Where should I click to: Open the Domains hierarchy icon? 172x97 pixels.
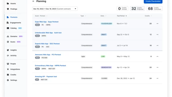pos(8,36)
